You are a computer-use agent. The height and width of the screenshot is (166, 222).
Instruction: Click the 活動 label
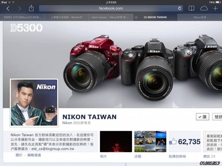click(x=138, y=156)
